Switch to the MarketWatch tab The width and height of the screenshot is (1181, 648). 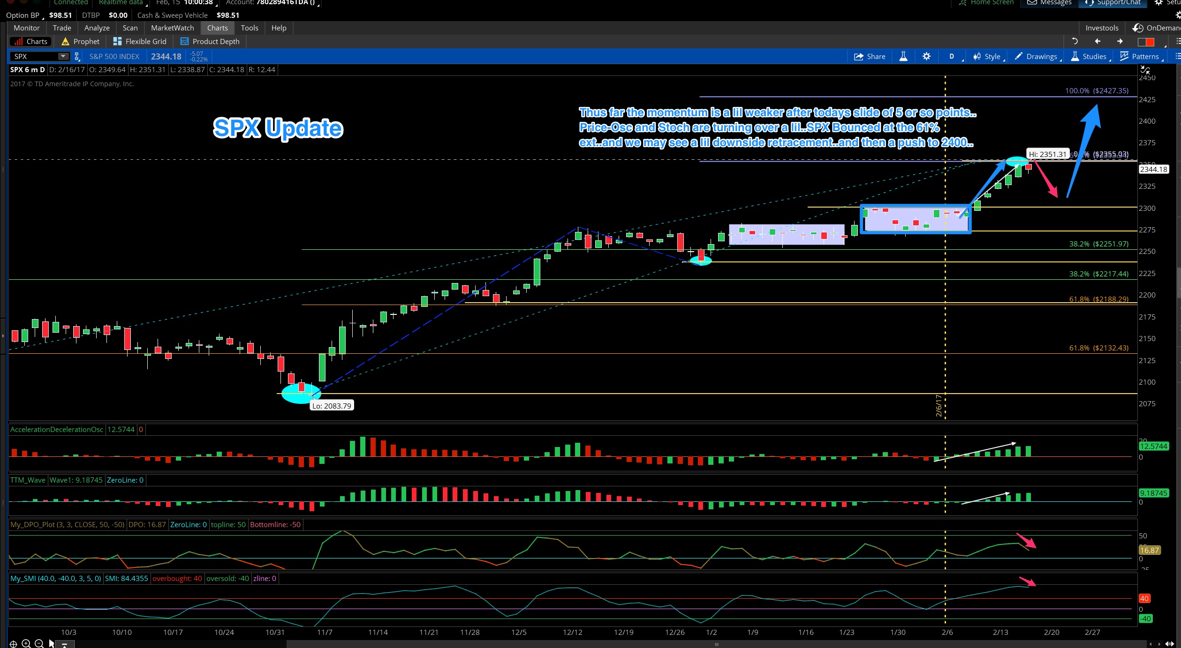[x=172, y=28]
